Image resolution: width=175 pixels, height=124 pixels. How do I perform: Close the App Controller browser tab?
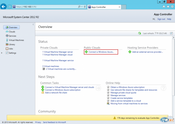pyautogui.click(x=119, y=7)
